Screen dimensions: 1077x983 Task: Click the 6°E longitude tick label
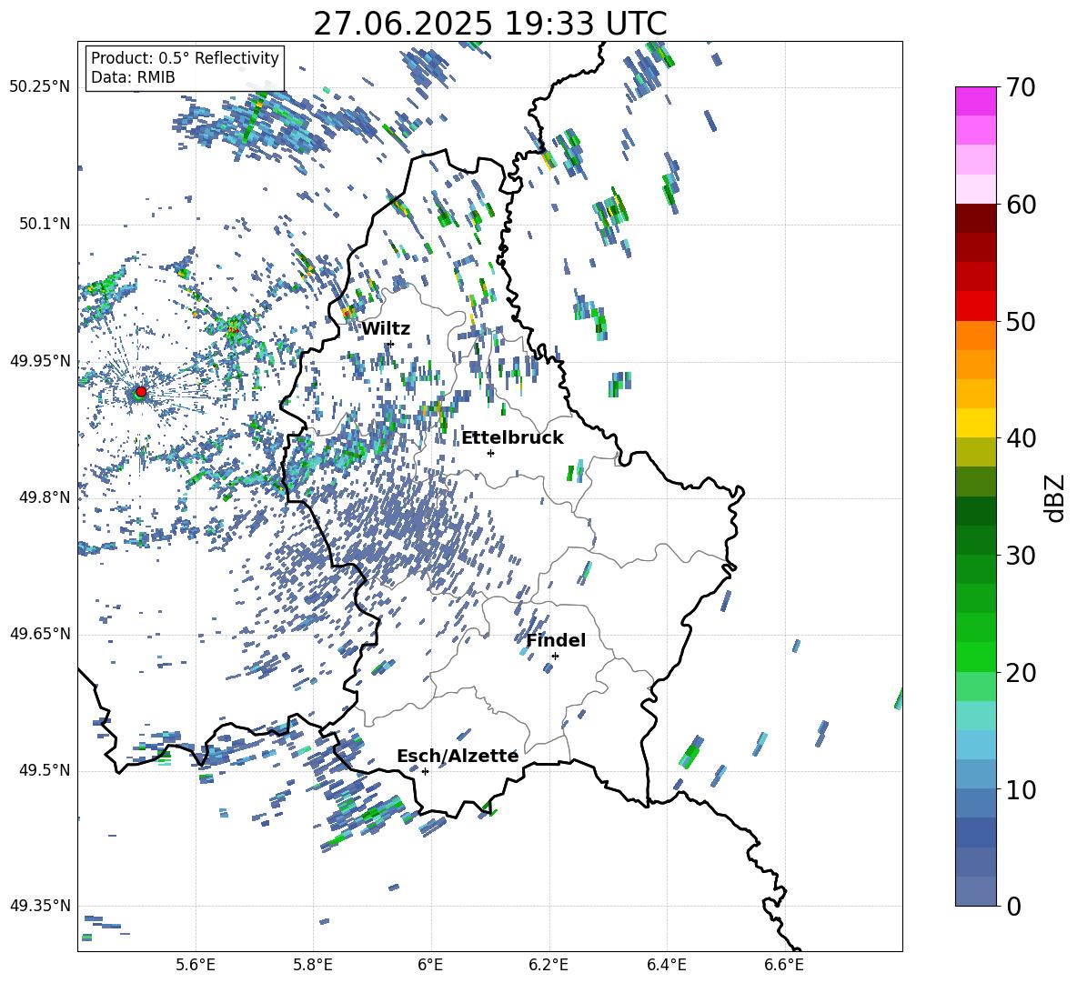point(430,966)
